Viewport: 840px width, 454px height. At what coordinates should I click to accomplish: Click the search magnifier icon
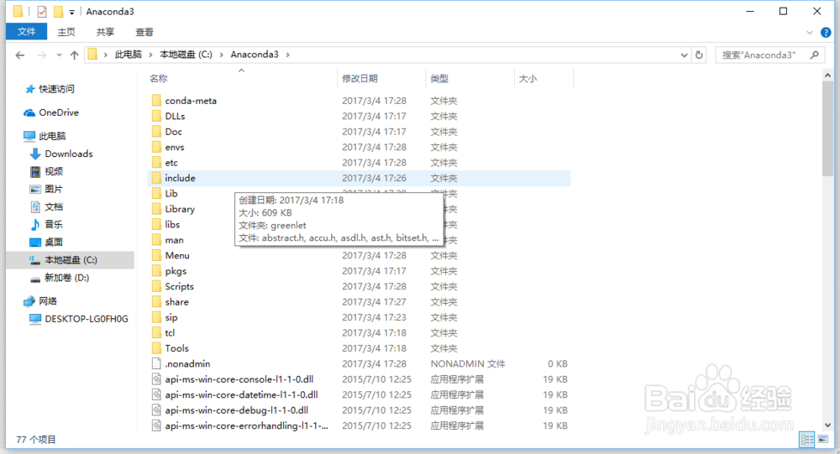tap(814, 55)
